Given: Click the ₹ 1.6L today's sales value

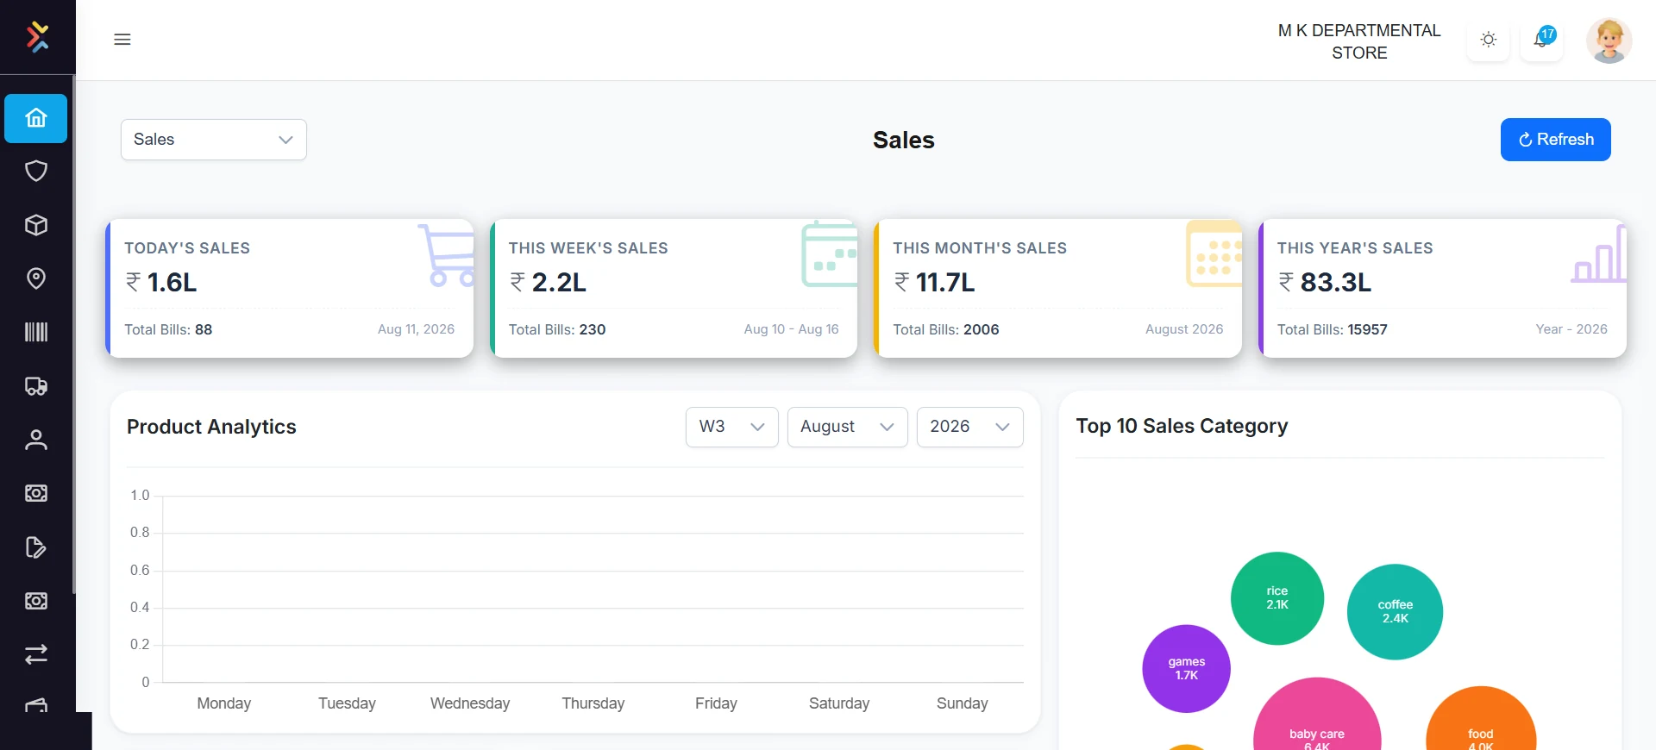Looking at the screenshot, I should [x=161, y=282].
